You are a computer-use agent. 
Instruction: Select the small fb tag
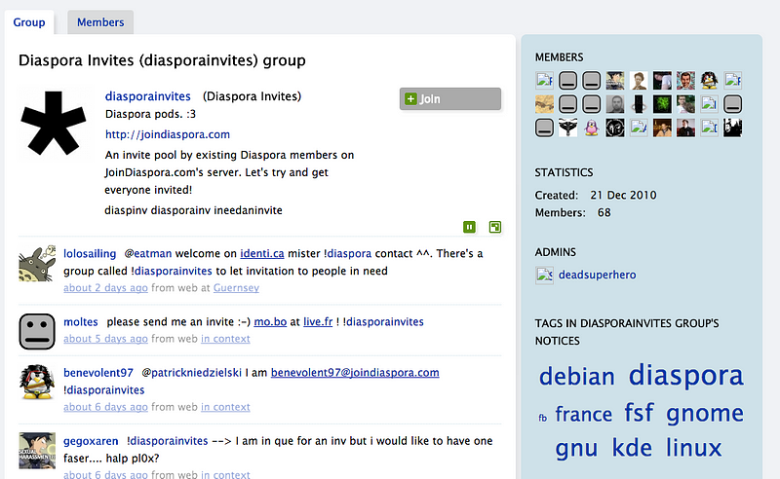543,418
